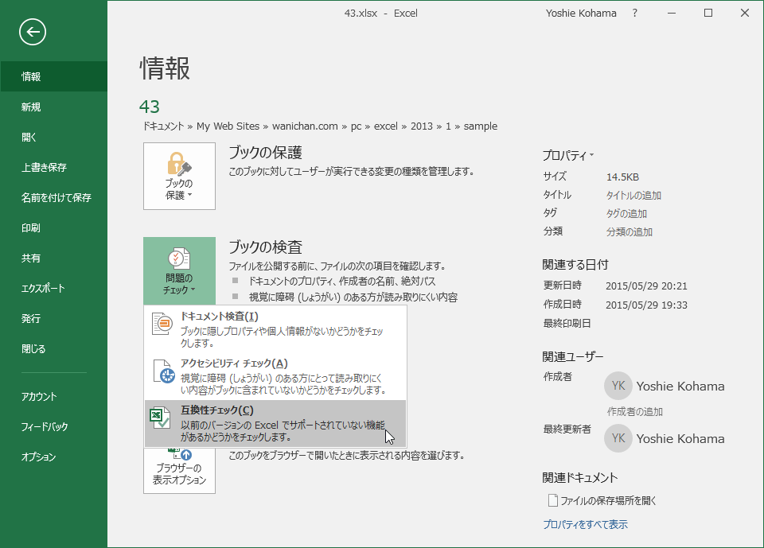Screen dimensions: 764x548
Task: Click the ブックの保護 heading
Action: pos(266,153)
